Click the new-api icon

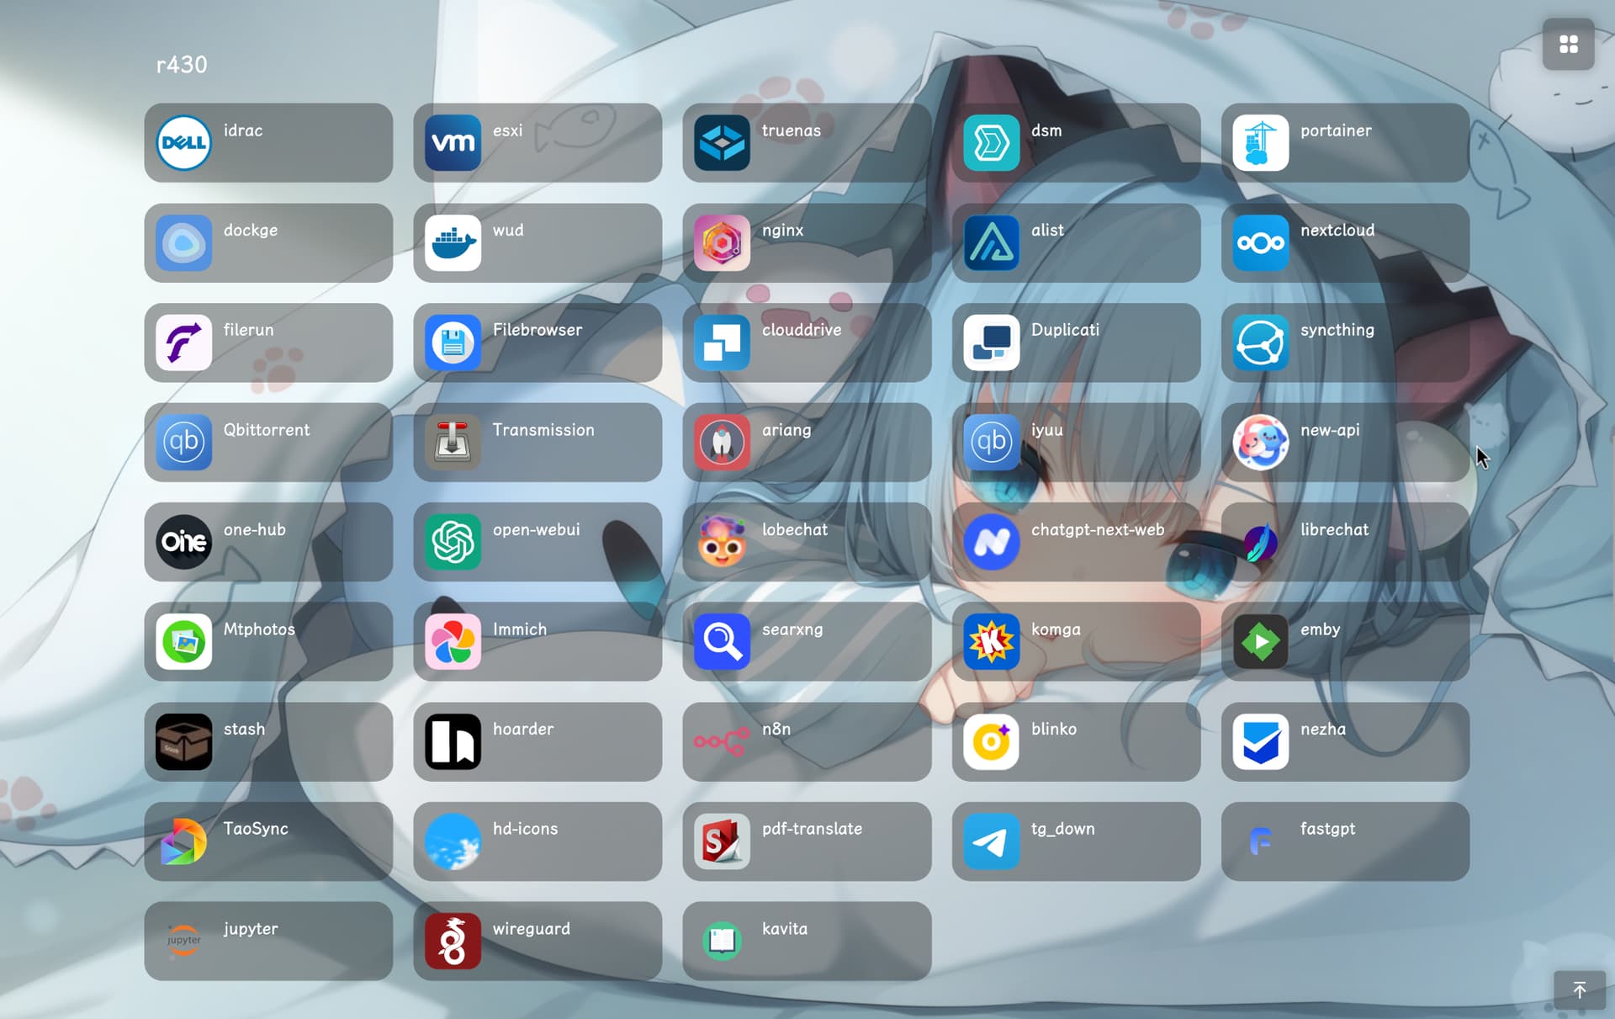coord(1260,443)
